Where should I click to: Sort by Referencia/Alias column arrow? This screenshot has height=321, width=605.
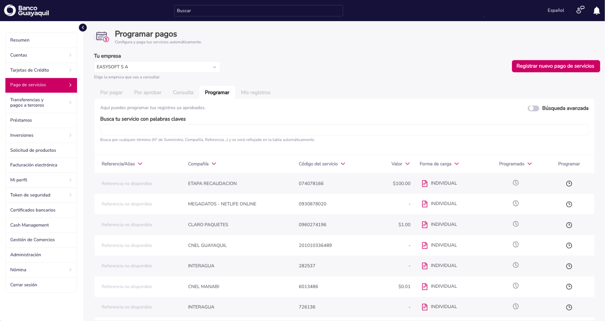140,164
